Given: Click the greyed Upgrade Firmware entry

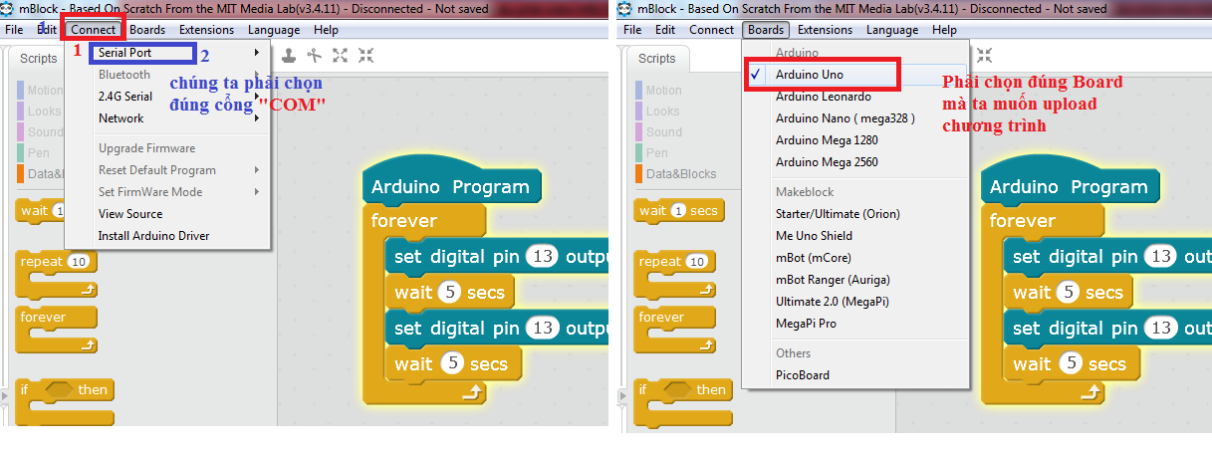Looking at the screenshot, I should [167, 148].
